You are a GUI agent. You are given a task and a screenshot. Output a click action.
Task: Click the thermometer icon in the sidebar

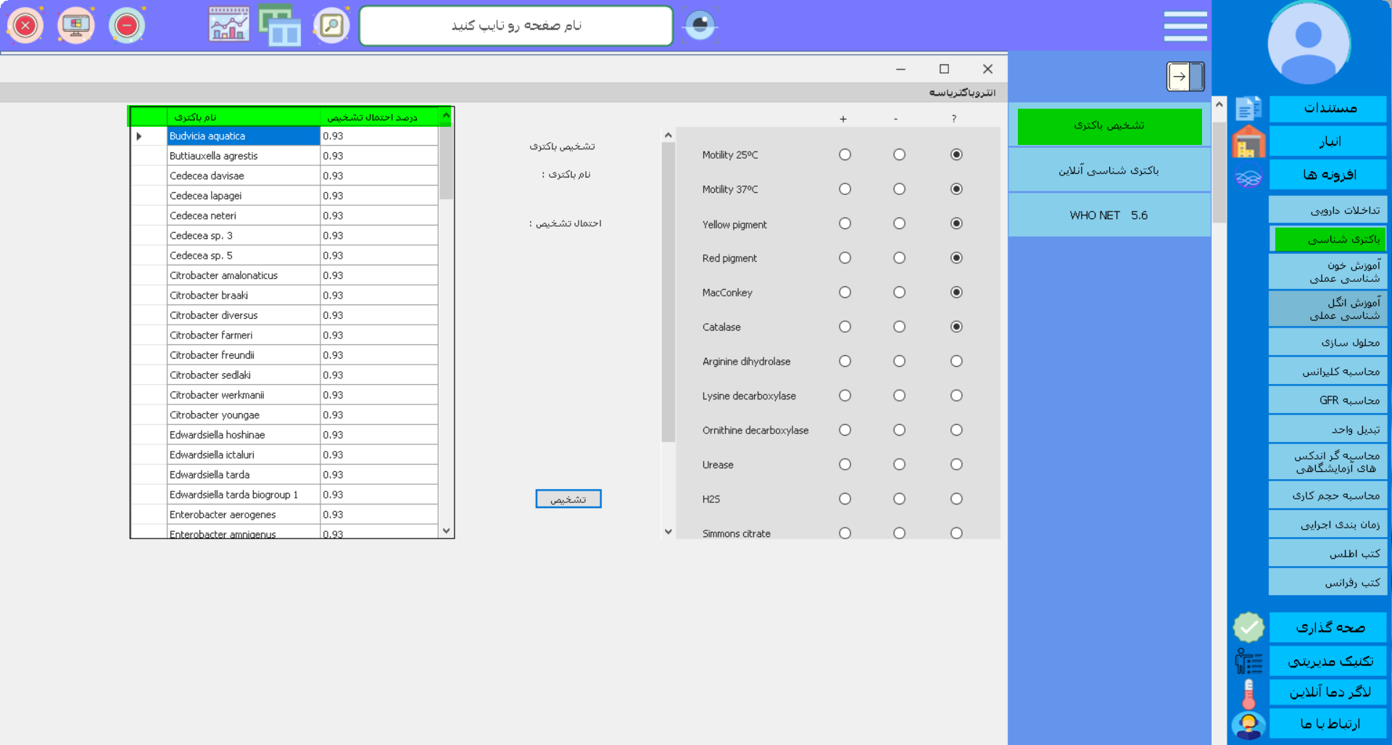tap(1248, 694)
